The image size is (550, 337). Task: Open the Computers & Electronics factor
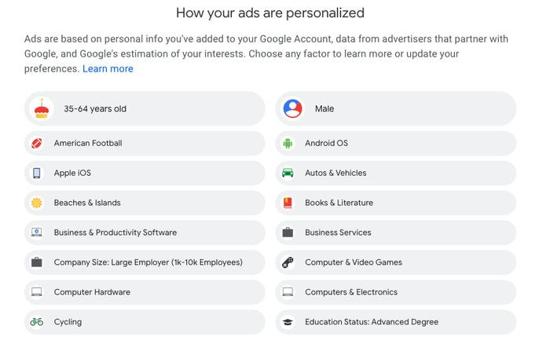(x=396, y=292)
